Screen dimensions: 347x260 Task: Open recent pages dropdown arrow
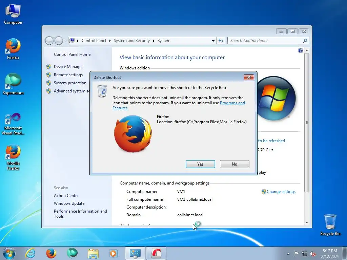click(x=65, y=41)
